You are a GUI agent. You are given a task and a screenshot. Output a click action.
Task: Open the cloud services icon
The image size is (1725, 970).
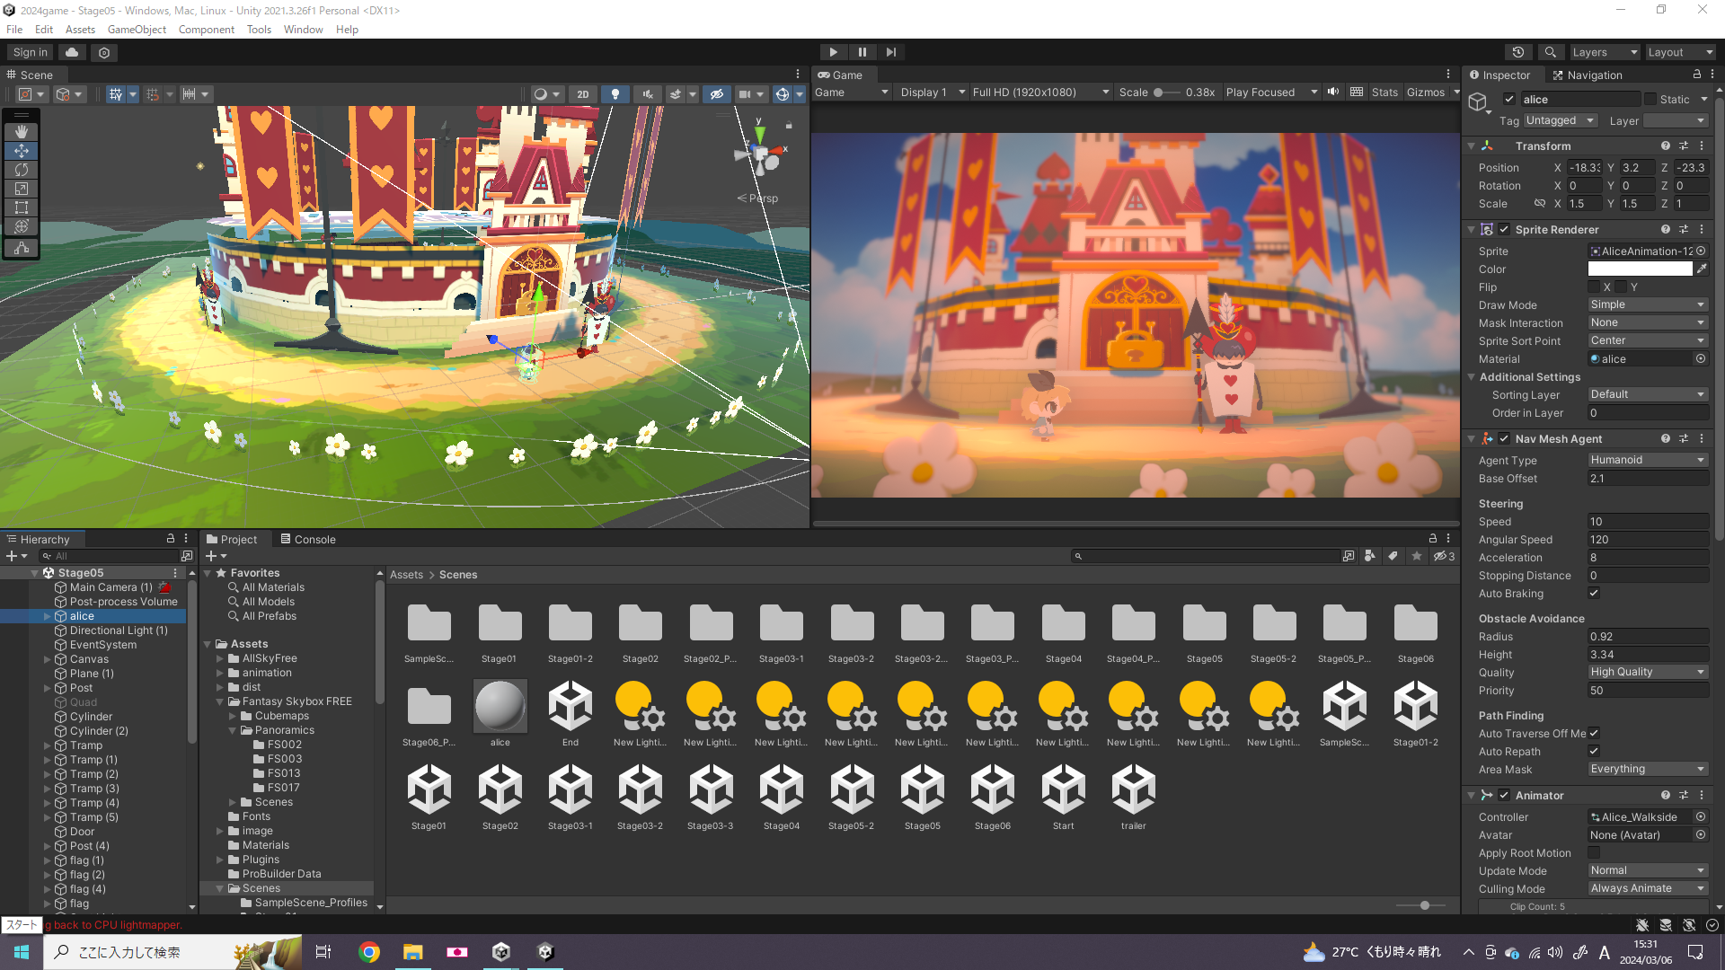pos(72,52)
